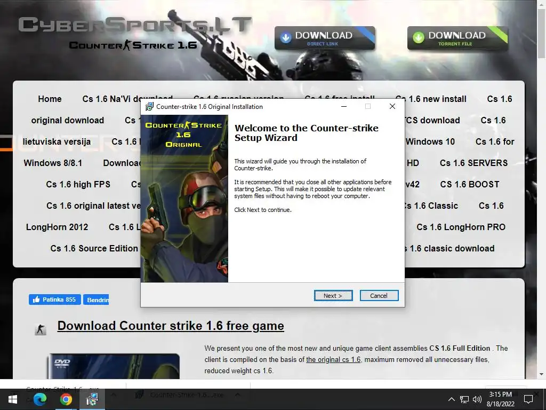Open Windows 8/8.1 menu link
This screenshot has width=546, height=410.
(x=53, y=163)
